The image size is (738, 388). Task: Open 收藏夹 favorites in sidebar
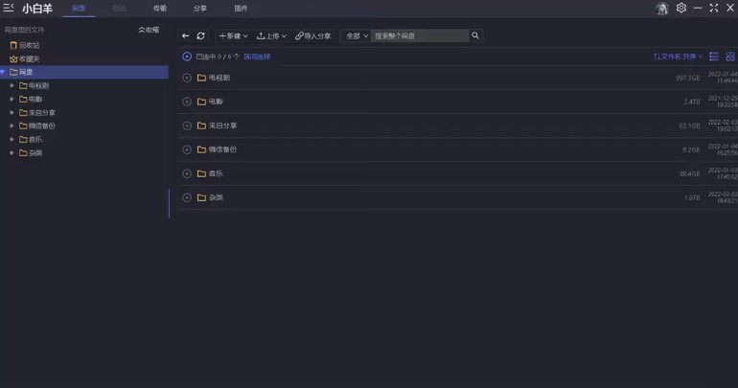click(x=25, y=58)
